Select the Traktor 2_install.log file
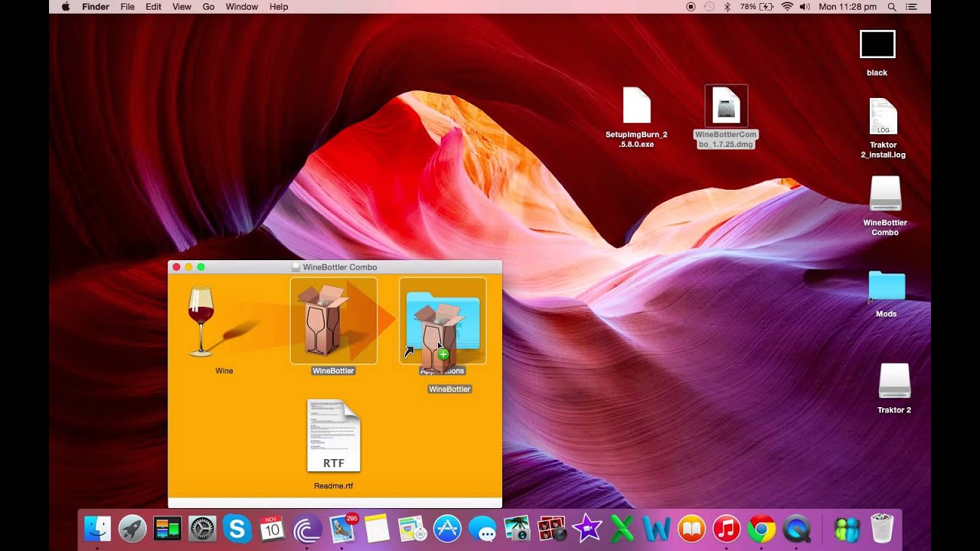 coord(883,116)
